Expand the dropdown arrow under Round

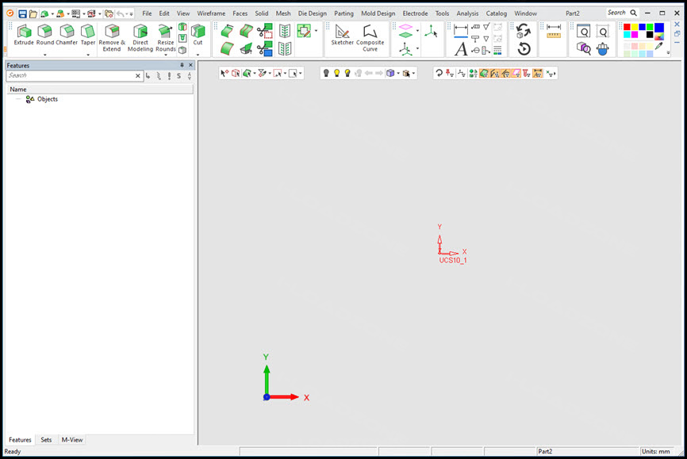point(44,55)
